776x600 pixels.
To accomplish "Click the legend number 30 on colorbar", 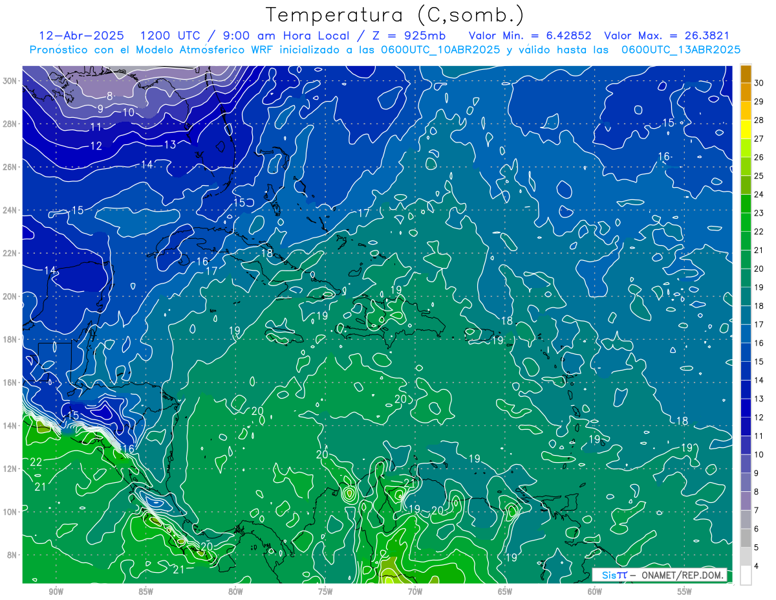I will [x=759, y=83].
